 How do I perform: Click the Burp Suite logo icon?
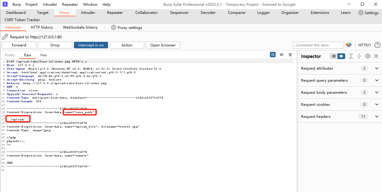5,4
